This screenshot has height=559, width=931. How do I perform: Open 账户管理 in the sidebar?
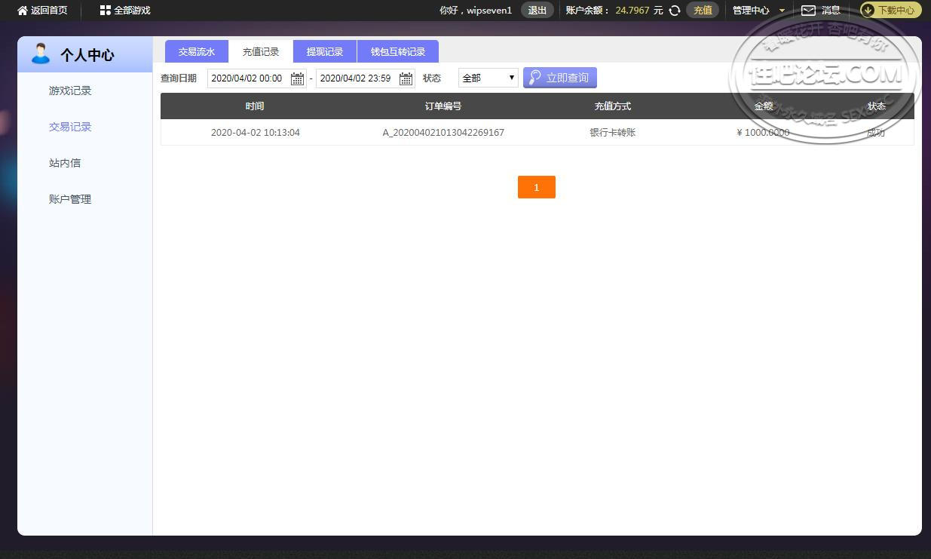point(70,199)
